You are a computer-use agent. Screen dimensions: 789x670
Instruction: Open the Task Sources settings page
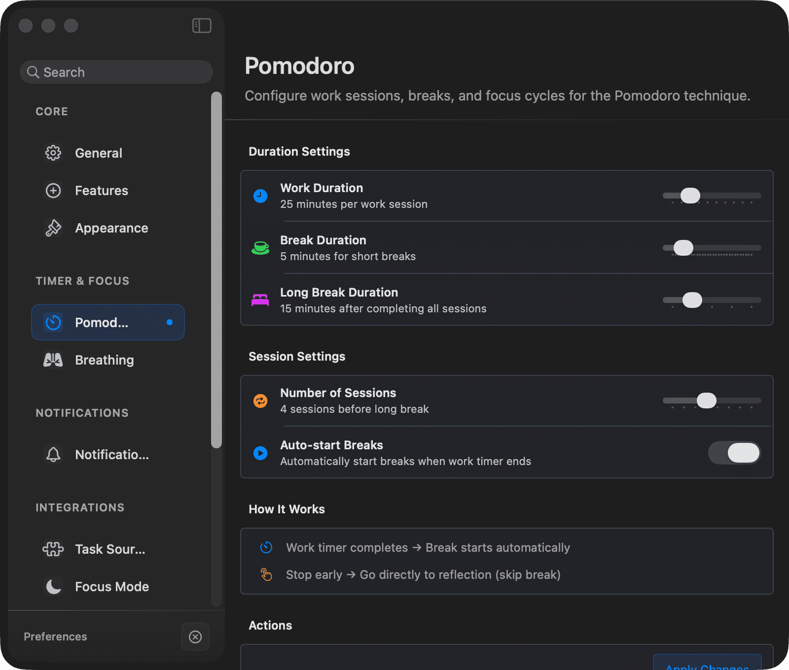108,549
